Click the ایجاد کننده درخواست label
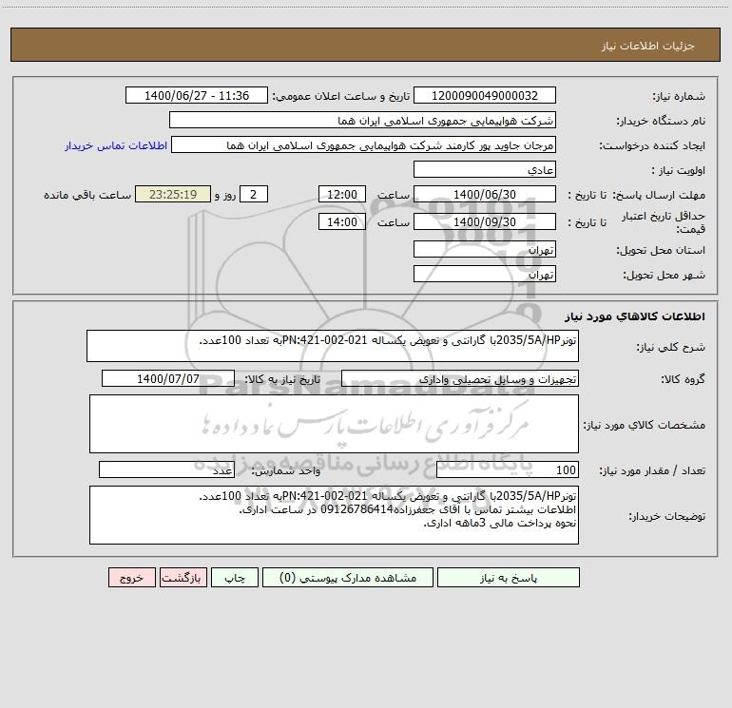Viewport: 732px width, 708px height. pos(652,145)
